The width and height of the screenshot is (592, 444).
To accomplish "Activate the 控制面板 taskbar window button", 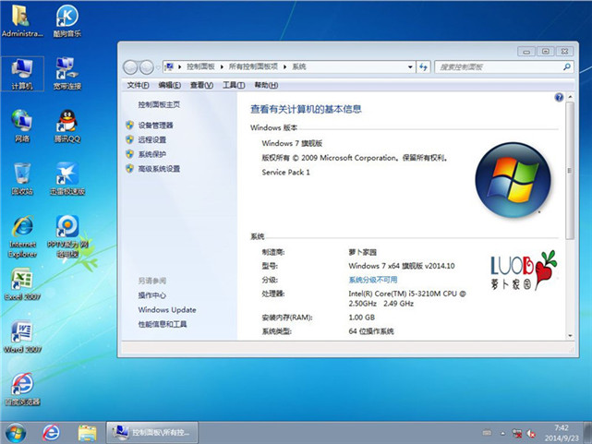I will click(x=152, y=432).
